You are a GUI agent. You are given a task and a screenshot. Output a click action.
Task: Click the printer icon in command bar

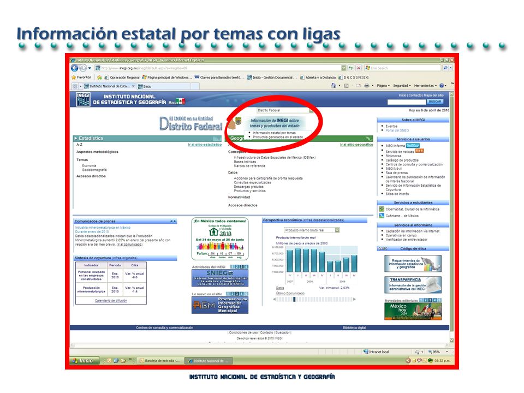pyautogui.click(x=367, y=86)
